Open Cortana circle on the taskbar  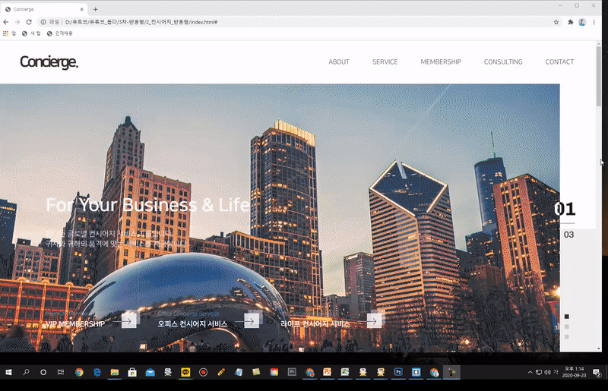[43, 373]
